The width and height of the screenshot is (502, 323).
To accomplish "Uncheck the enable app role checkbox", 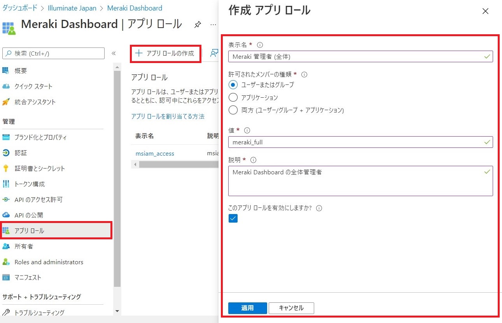I will coord(233,218).
